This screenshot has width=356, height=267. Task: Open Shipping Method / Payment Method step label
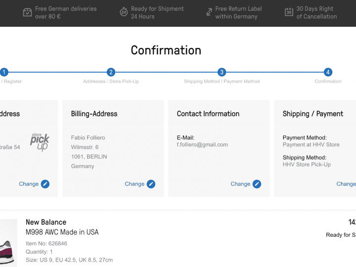222,82
